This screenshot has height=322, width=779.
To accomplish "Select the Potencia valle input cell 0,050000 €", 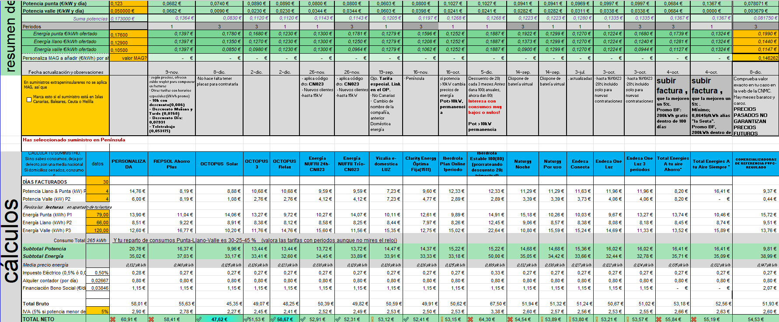I will (129, 11).
